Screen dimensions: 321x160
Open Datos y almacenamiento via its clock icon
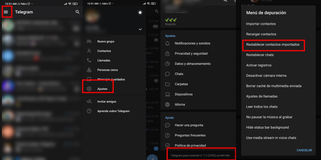tap(167, 64)
